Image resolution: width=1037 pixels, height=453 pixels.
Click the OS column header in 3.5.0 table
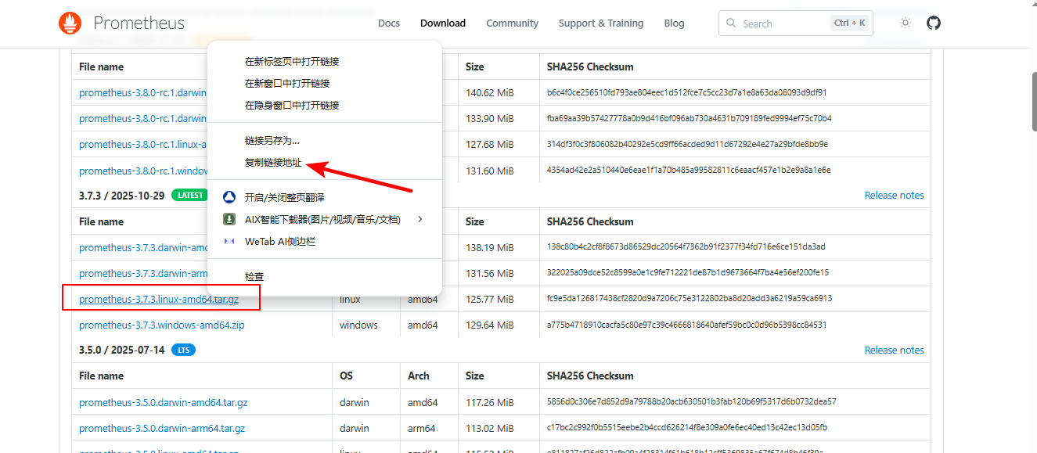point(347,376)
